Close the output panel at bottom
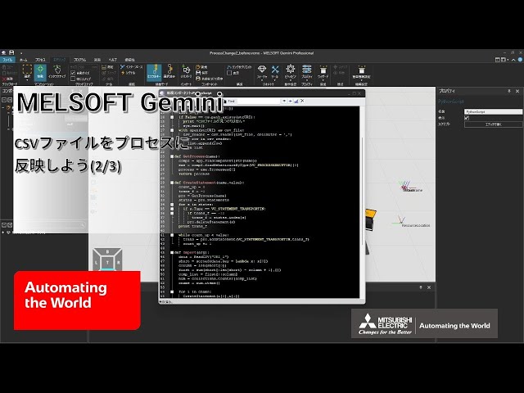524x393 pixels. (429, 287)
